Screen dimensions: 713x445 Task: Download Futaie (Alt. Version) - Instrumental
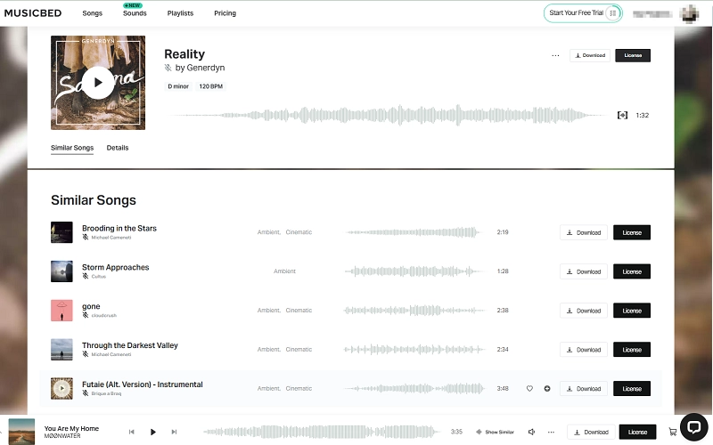point(584,389)
